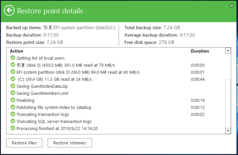Go back using the circled arrow icon
This screenshot has width=238, height=155.
(9, 11)
